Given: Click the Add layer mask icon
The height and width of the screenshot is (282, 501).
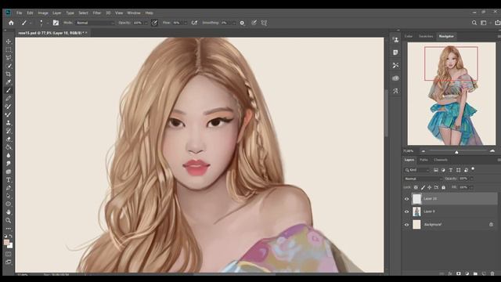Looking at the screenshot, I should pos(459,273).
